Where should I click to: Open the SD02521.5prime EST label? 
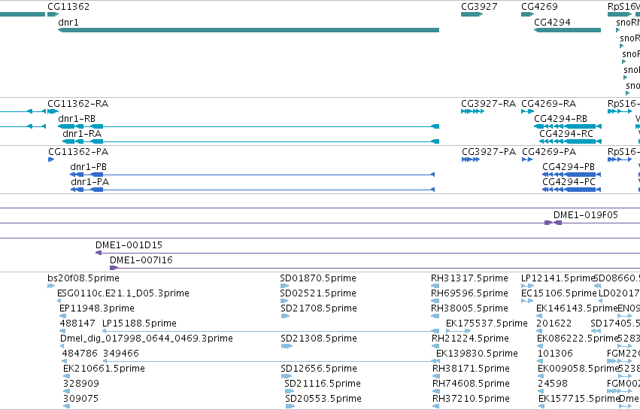(318, 293)
